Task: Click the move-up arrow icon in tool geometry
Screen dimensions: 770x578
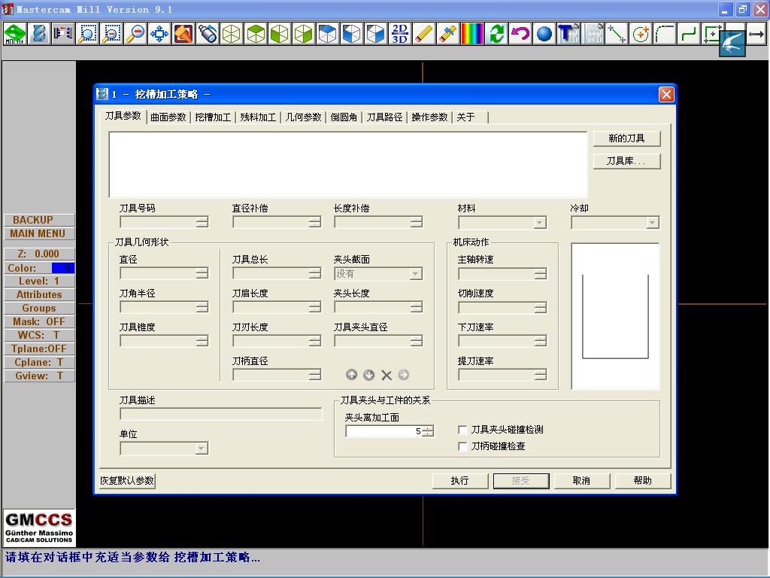Action: pos(352,375)
